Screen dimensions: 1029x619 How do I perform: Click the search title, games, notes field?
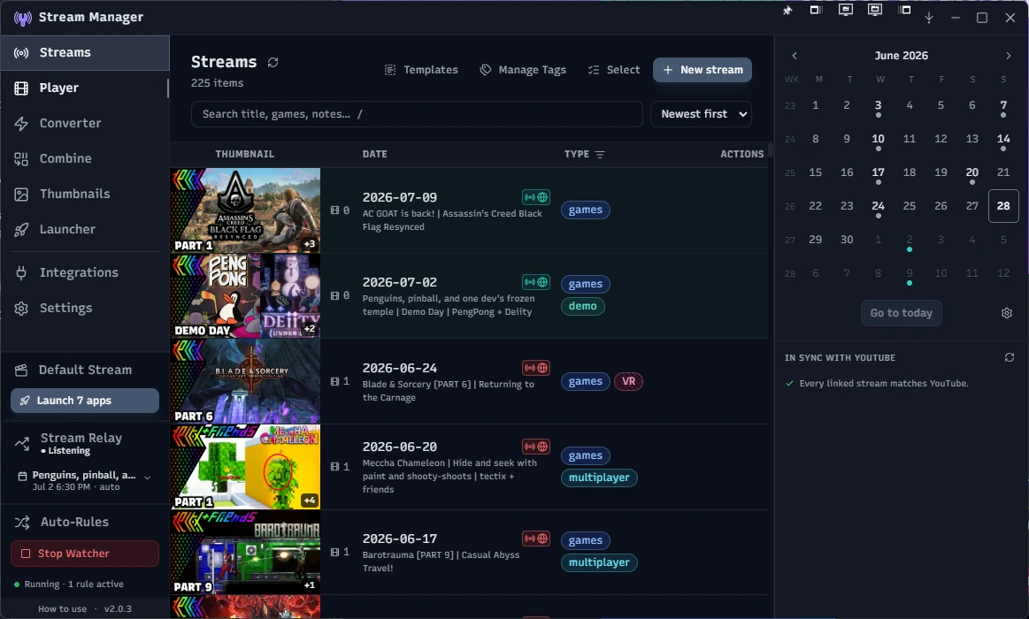click(417, 114)
